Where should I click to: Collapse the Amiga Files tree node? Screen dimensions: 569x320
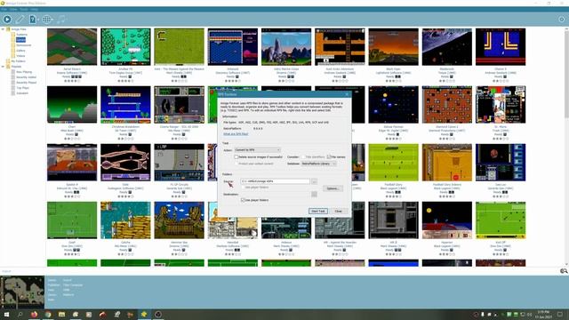(x=3, y=29)
